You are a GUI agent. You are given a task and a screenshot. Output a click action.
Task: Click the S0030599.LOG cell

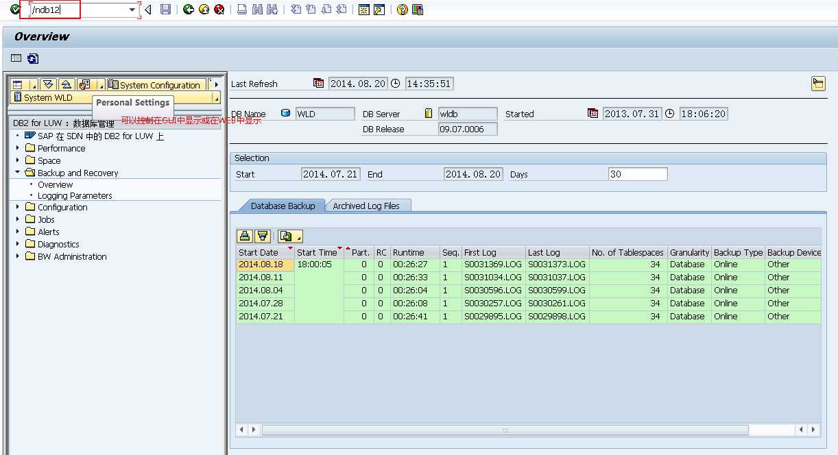click(558, 291)
